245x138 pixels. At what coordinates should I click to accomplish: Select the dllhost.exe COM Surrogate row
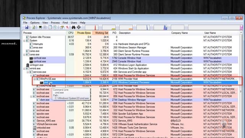coord(131,135)
